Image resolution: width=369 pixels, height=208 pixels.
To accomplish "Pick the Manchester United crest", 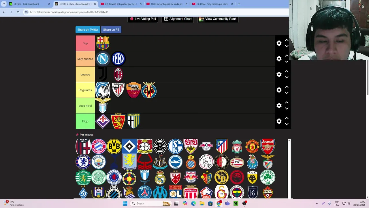I will (252, 146).
